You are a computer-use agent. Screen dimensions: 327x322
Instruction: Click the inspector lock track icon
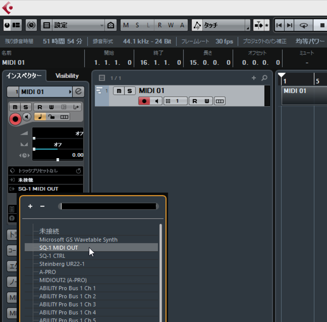click(x=52, y=117)
